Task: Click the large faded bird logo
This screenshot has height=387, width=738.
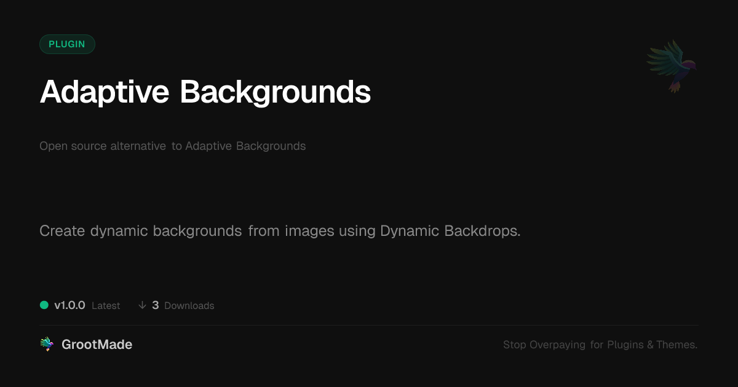Action: pyautogui.click(x=672, y=66)
